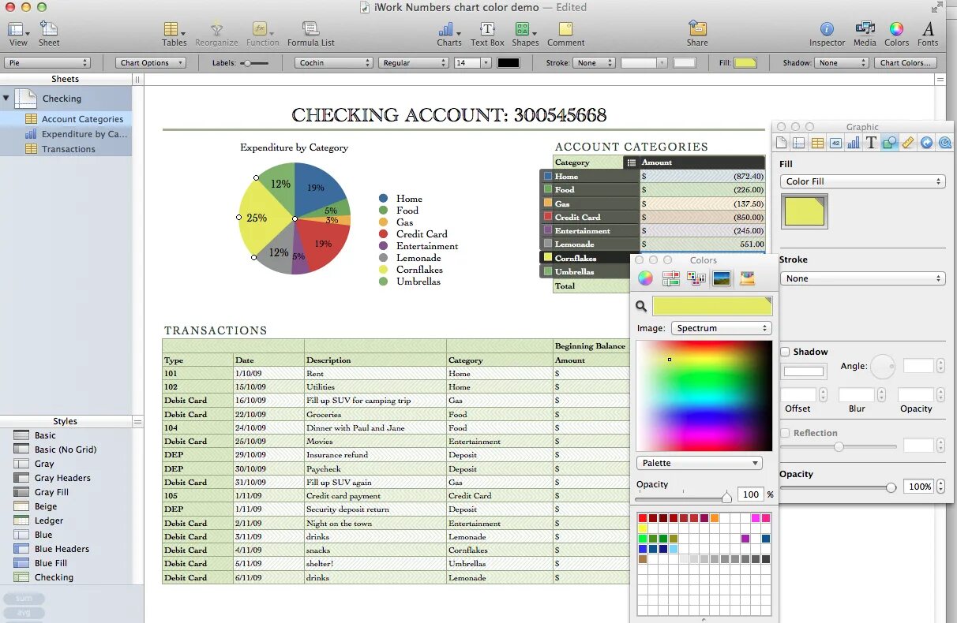Open the Color Wheel in the Colors panel
957x623 pixels.
645,279
